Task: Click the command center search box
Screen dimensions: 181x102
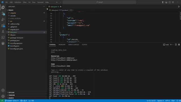Action: click(99, 2)
